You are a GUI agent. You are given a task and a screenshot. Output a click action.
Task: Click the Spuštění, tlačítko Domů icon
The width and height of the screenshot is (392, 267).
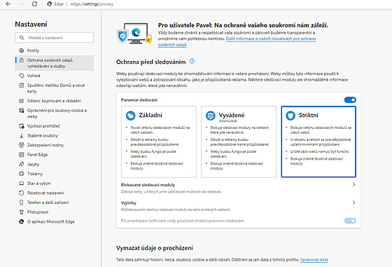coord(22,85)
